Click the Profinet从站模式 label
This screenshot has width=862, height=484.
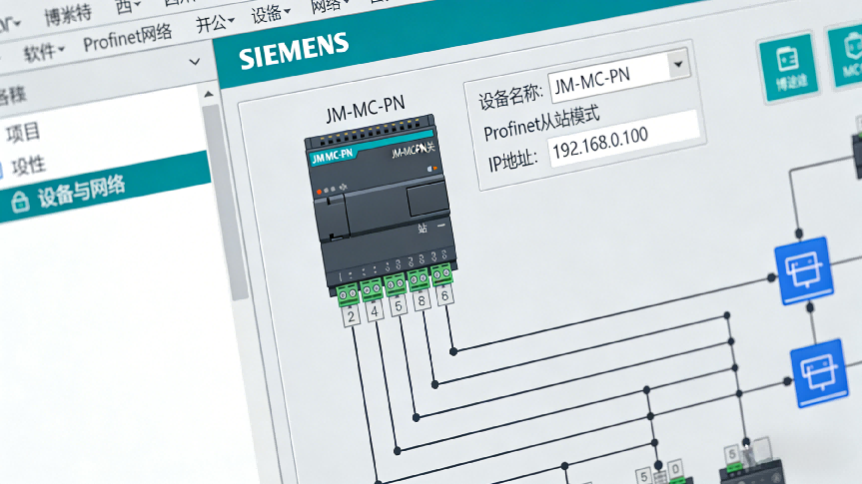pos(541,124)
